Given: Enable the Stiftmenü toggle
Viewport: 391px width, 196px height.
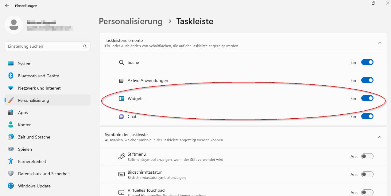Looking at the screenshot, I should tap(367, 157).
